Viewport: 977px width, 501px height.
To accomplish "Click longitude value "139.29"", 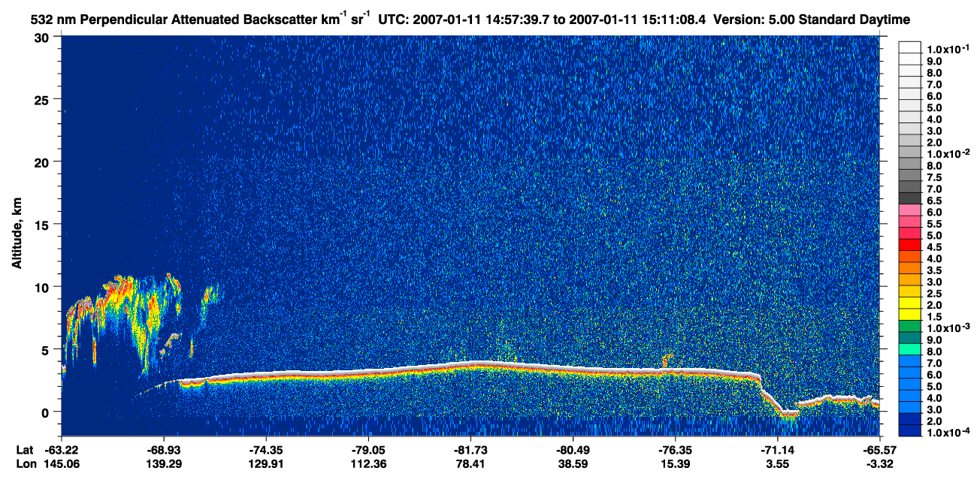I will 164,463.
